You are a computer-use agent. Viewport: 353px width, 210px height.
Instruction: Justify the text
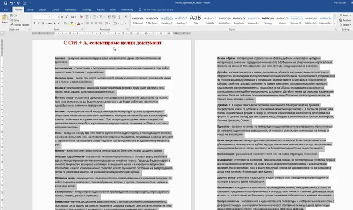click(100, 23)
